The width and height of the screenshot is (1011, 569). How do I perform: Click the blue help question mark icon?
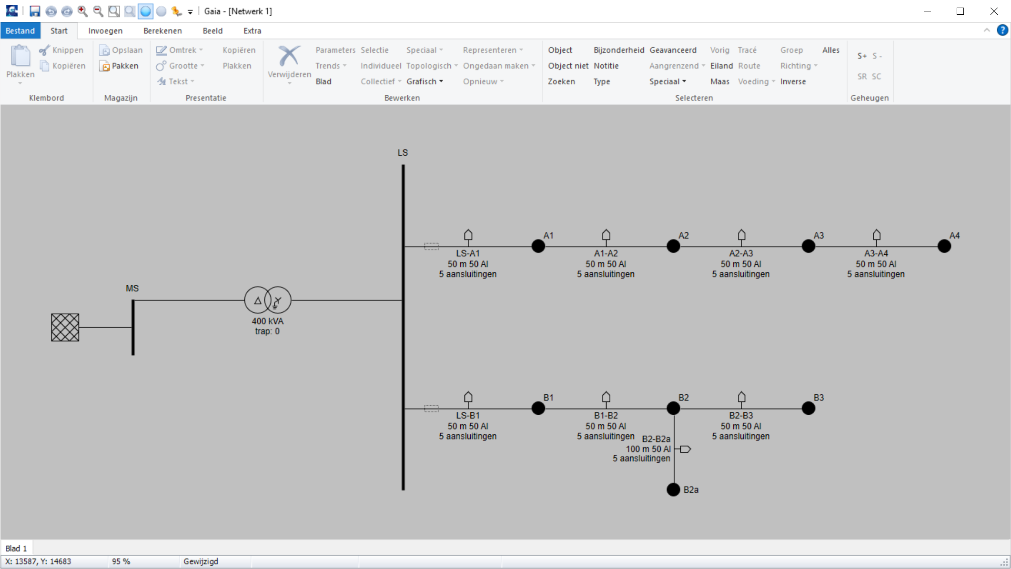pos(1002,30)
